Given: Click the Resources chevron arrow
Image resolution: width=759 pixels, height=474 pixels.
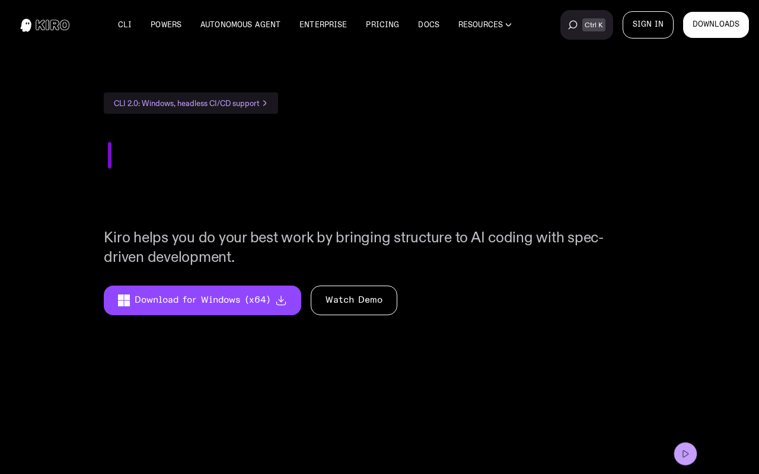Looking at the screenshot, I should pyautogui.click(x=508, y=25).
